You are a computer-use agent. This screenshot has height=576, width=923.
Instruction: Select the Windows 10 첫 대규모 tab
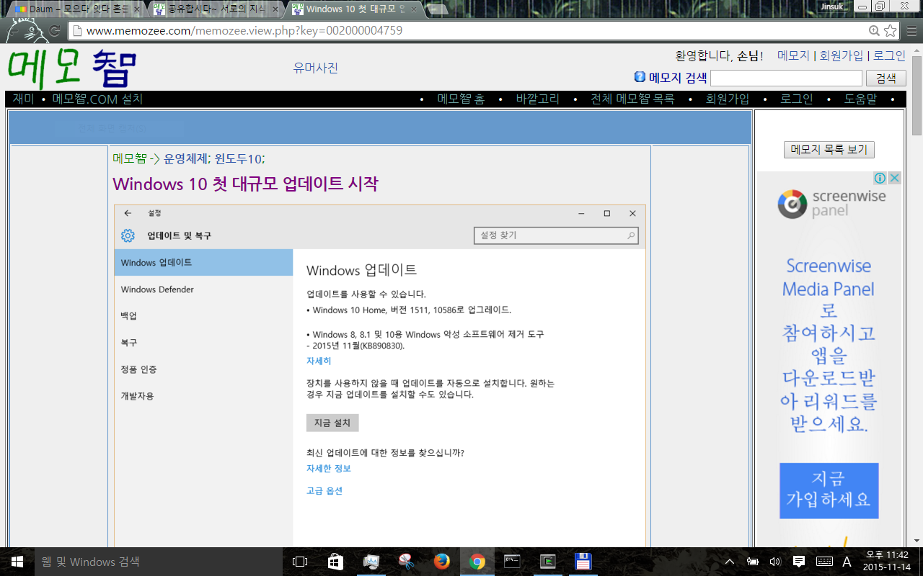(x=355, y=9)
